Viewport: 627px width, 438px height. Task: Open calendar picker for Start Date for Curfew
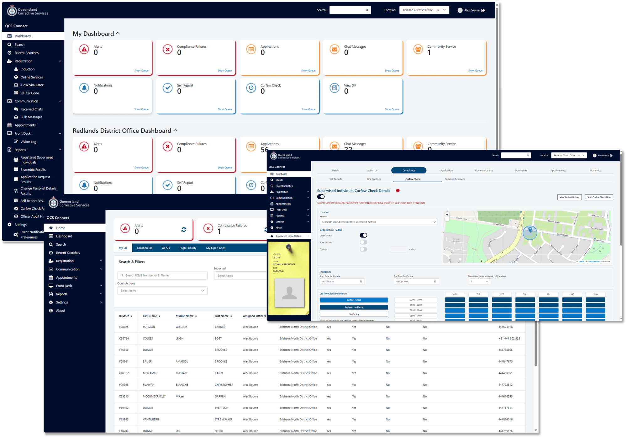pyautogui.click(x=361, y=281)
